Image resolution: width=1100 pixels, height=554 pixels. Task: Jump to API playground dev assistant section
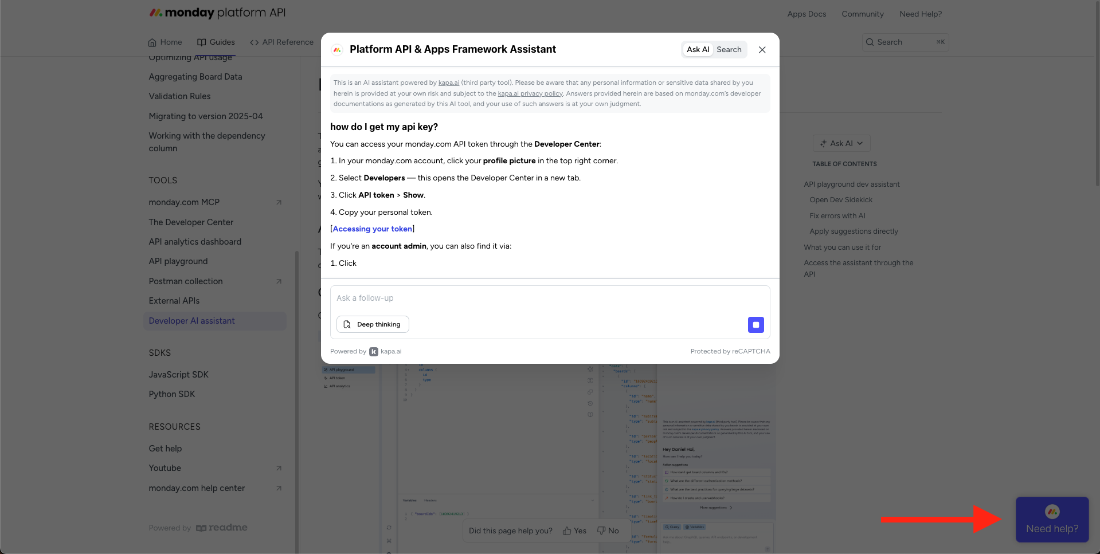(x=852, y=184)
